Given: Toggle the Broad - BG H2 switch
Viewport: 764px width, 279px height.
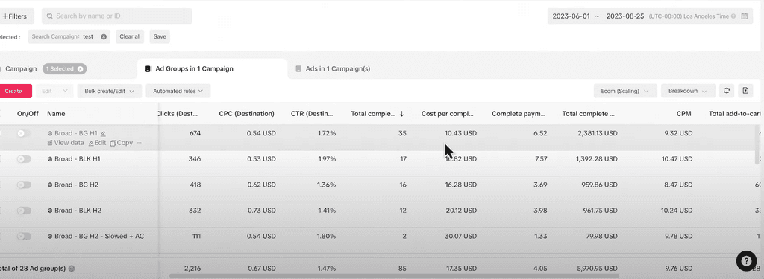Looking at the screenshot, I should 24,185.
